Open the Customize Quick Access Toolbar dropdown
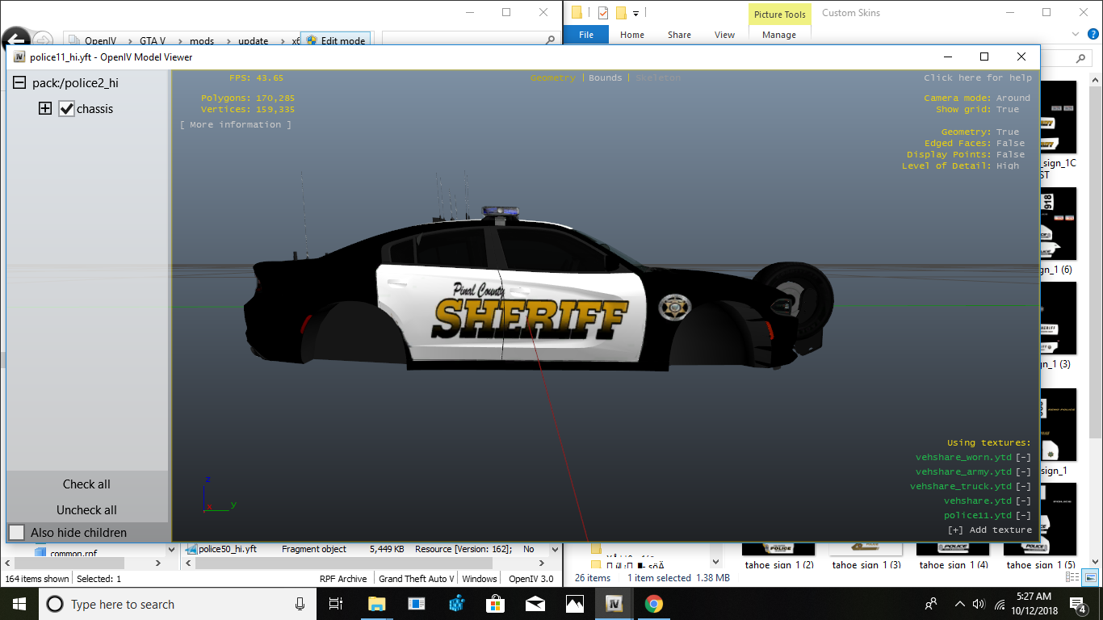The image size is (1103, 620). click(x=635, y=14)
